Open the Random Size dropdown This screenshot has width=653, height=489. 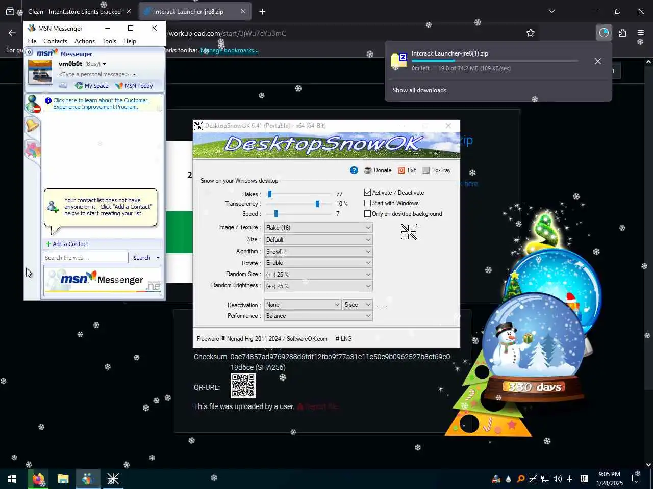click(318, 275)
